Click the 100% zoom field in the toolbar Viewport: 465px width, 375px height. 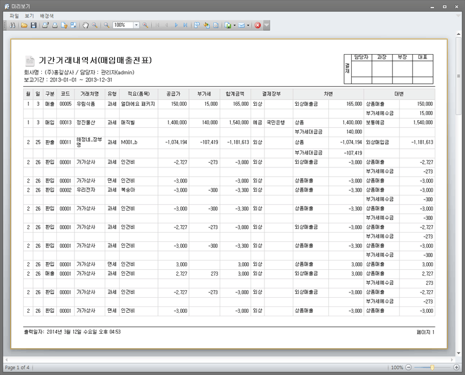coord(122,26)
